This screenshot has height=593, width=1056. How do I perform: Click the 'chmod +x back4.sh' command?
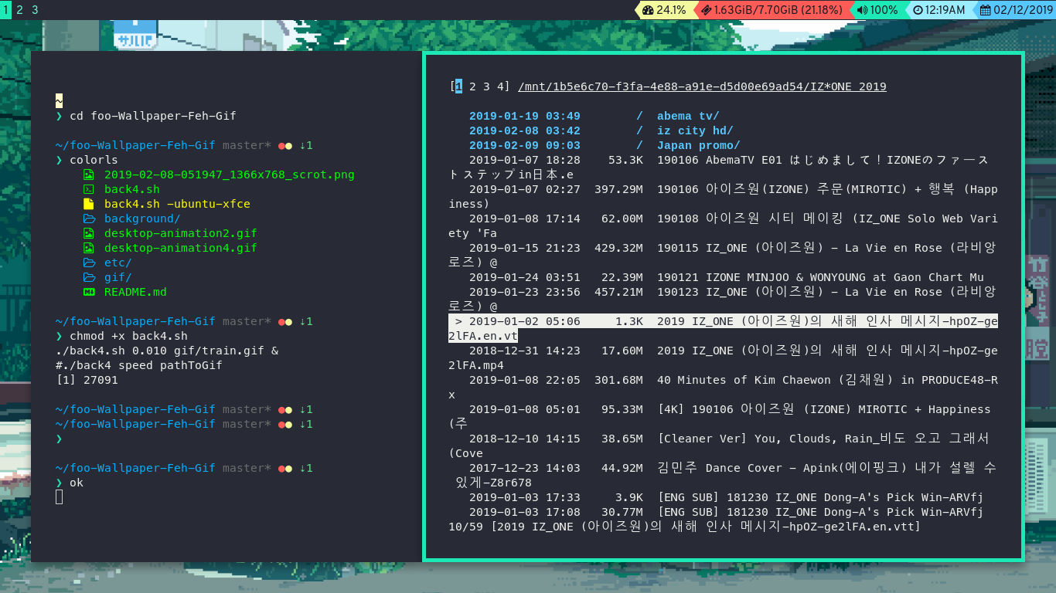click(x=128, y=336)
